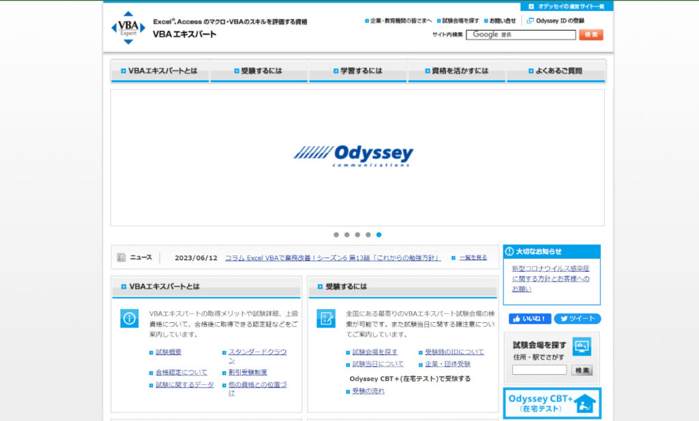The image size is (699, 421).
Task: Click the gray 検索 button in sidebar
Action: pos(582,370)
